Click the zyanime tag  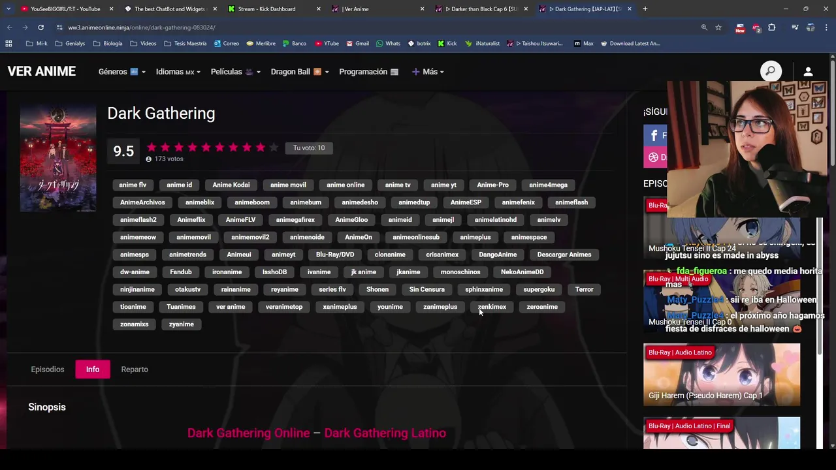[182, 324]
